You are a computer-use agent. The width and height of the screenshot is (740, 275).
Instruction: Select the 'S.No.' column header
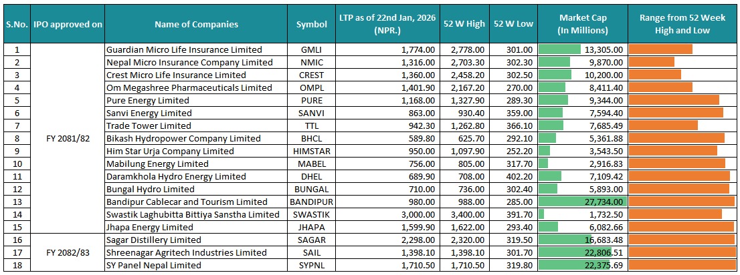pos(17,25)
